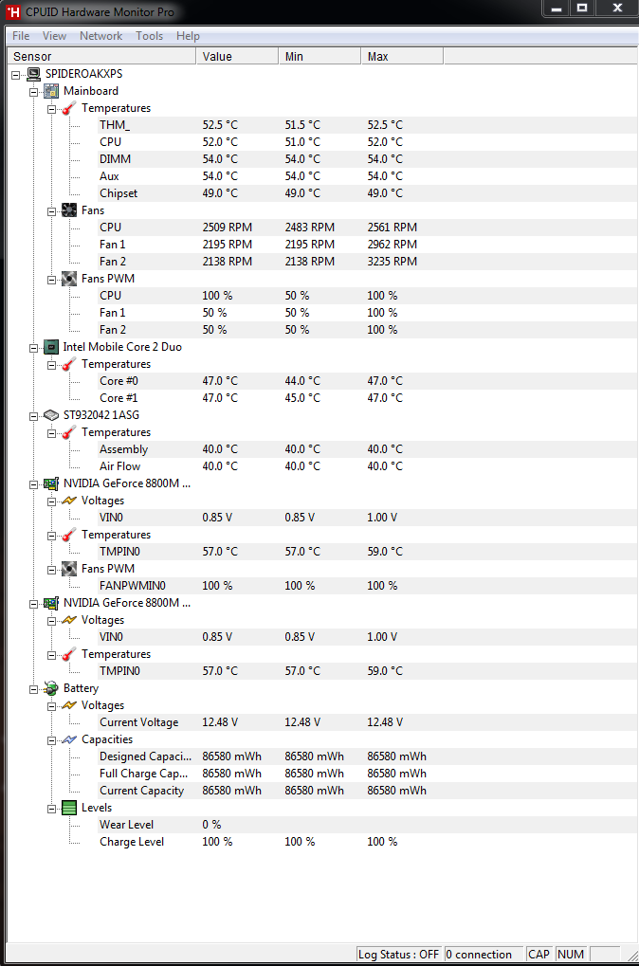
Task: Click the Levels green bar icon
Action: pos(68,808)
